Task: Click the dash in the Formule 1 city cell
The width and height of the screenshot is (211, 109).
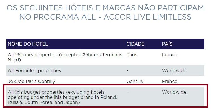Action: [127, 71]
